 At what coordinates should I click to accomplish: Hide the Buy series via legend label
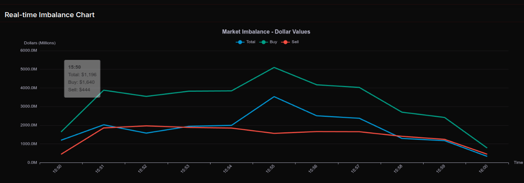click(x=273, y=42)
